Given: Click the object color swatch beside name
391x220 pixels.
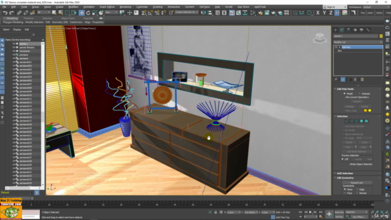Looking at the screenshot, I should (x=381, y=36).
